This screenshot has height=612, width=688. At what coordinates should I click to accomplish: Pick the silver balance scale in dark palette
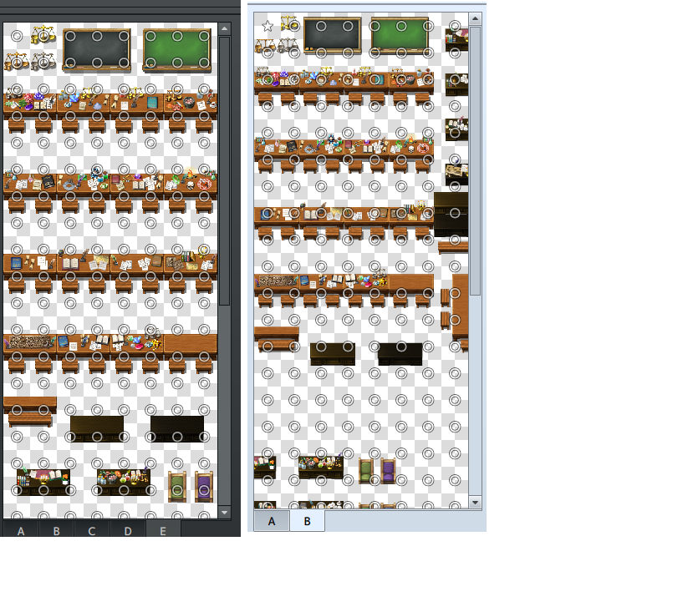(43, 62)
